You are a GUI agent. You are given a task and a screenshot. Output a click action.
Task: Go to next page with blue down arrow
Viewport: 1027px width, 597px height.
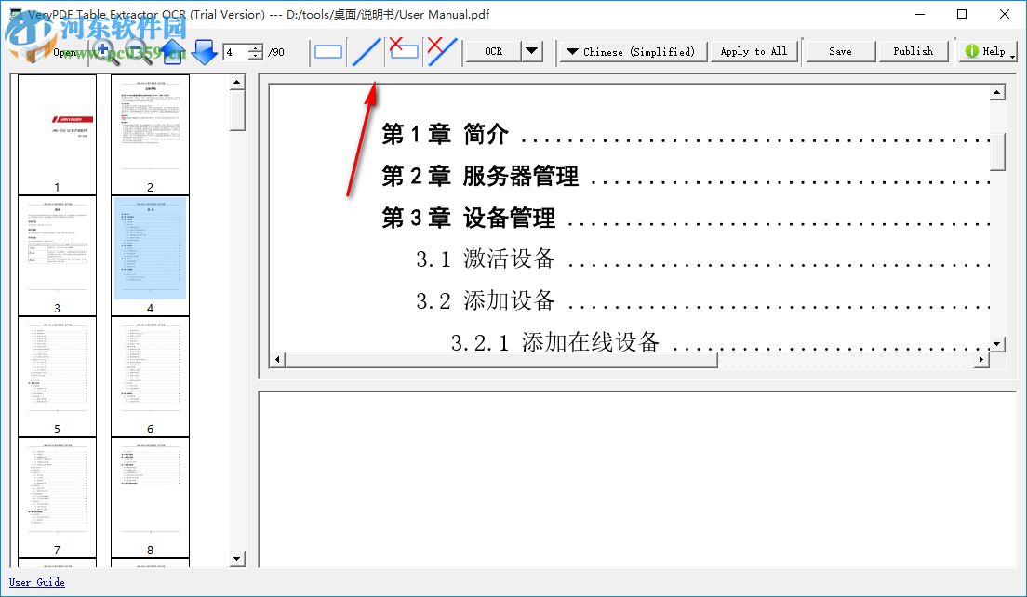tap(204, 52)
